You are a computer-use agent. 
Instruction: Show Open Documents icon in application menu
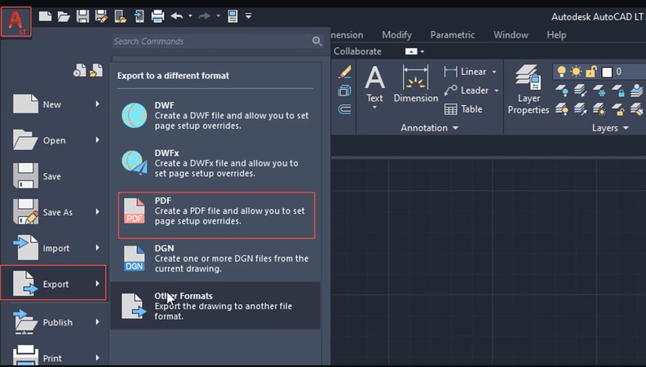[x=96, y=70]
